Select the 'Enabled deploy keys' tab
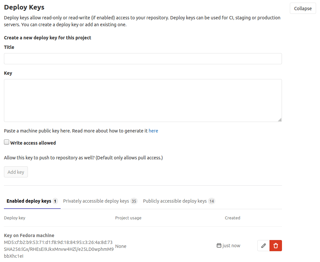The width and height of the screenshot is (320, 262). point(29,201)
